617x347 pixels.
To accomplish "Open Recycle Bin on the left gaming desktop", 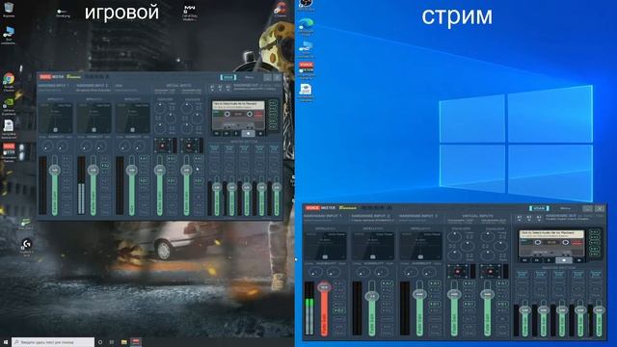I will click(9, 9).
